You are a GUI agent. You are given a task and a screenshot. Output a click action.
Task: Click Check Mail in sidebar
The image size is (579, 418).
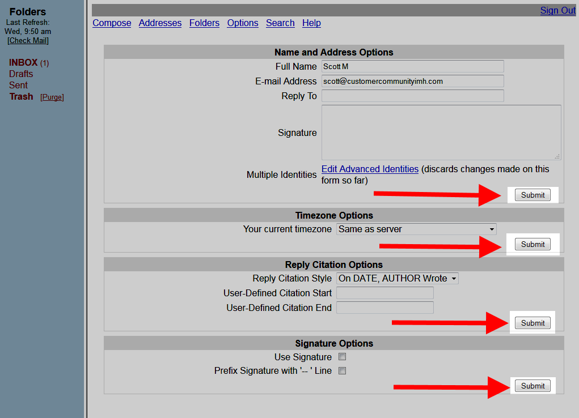click(x=28, y=41)
